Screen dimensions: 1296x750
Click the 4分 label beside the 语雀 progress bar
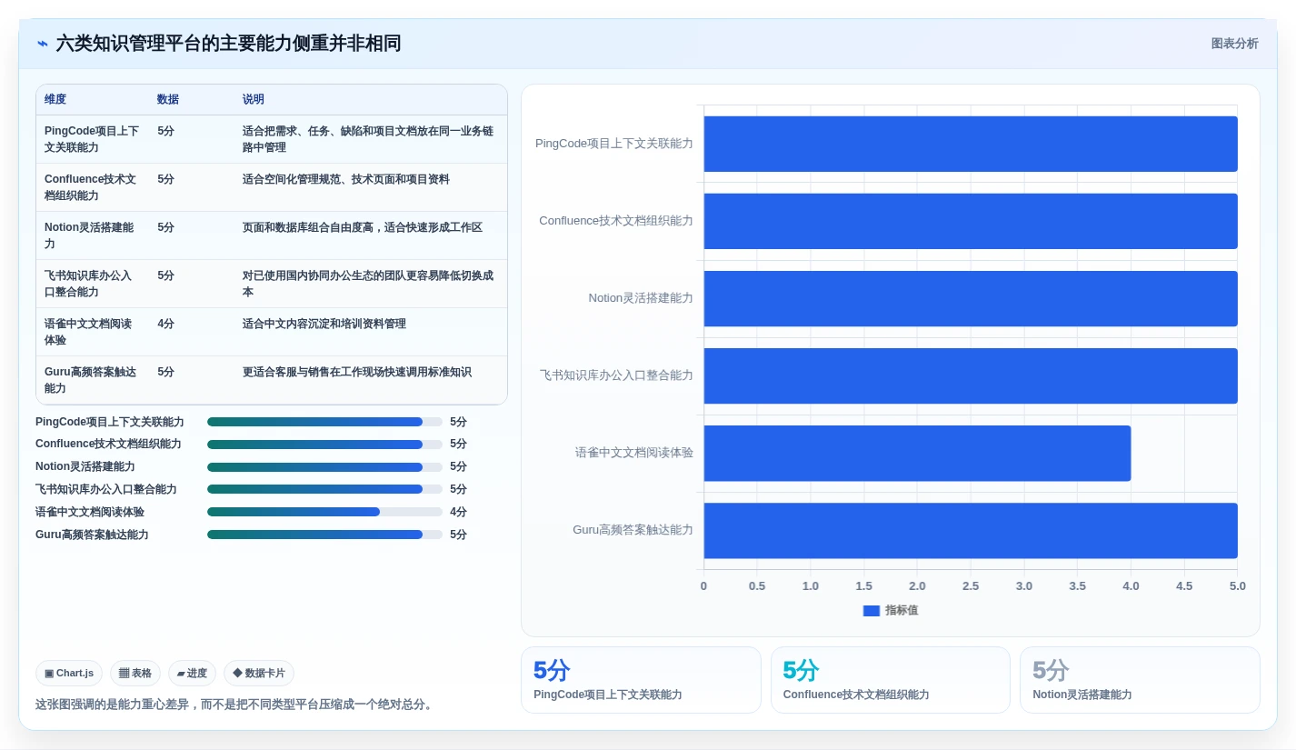click(x=458, y=512)
